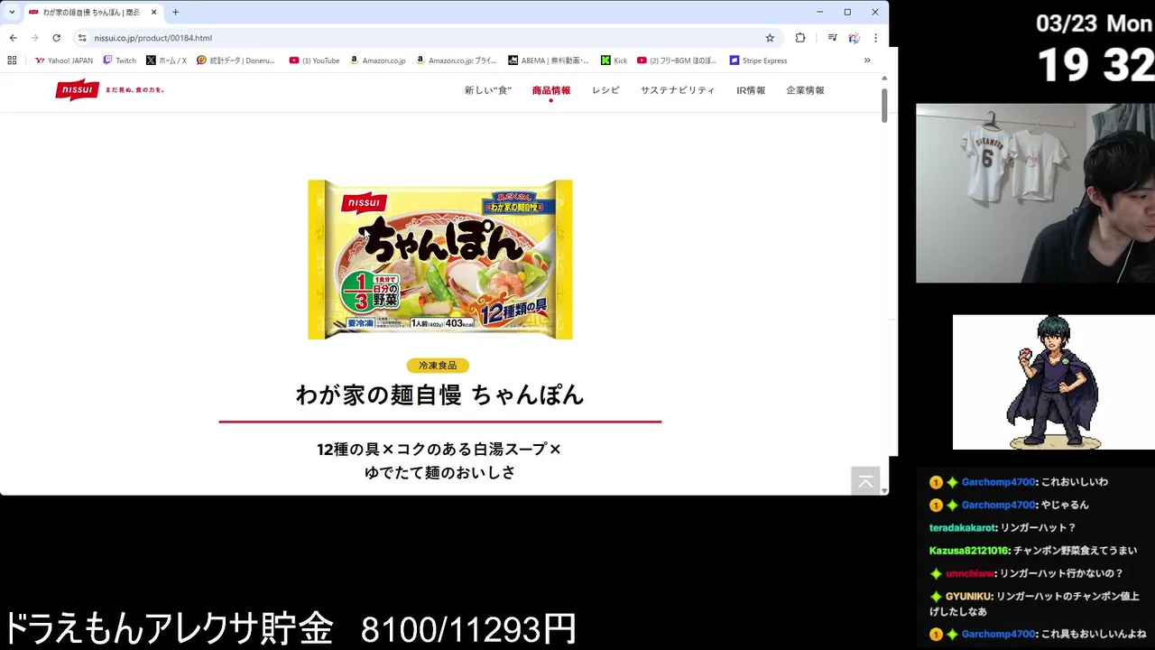Go back with the browser back arrow
The width and height of the screenshot is (1155, 650).
13,38
